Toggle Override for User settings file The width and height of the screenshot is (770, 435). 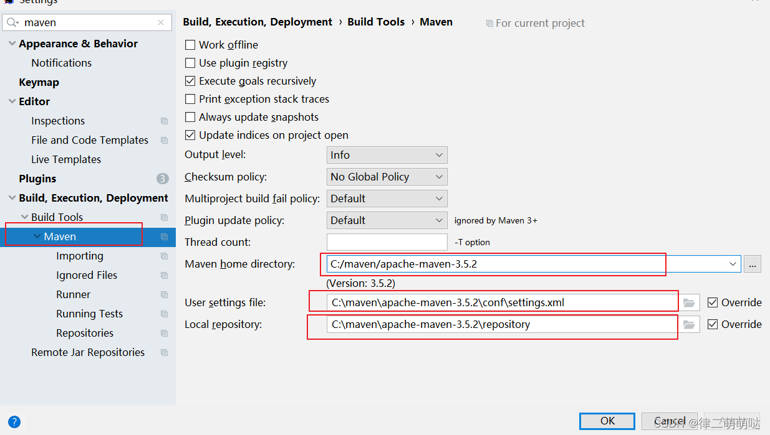pyautogui.click(x=713, y=302)
